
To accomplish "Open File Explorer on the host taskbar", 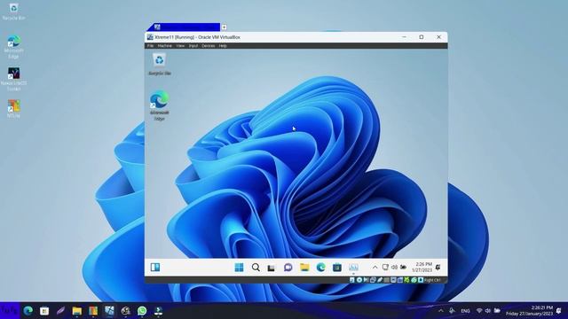I will (x=77, y=311).
